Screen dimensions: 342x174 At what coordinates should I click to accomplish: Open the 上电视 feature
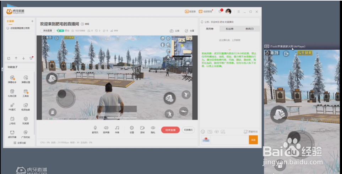click(x=12, y=120)
